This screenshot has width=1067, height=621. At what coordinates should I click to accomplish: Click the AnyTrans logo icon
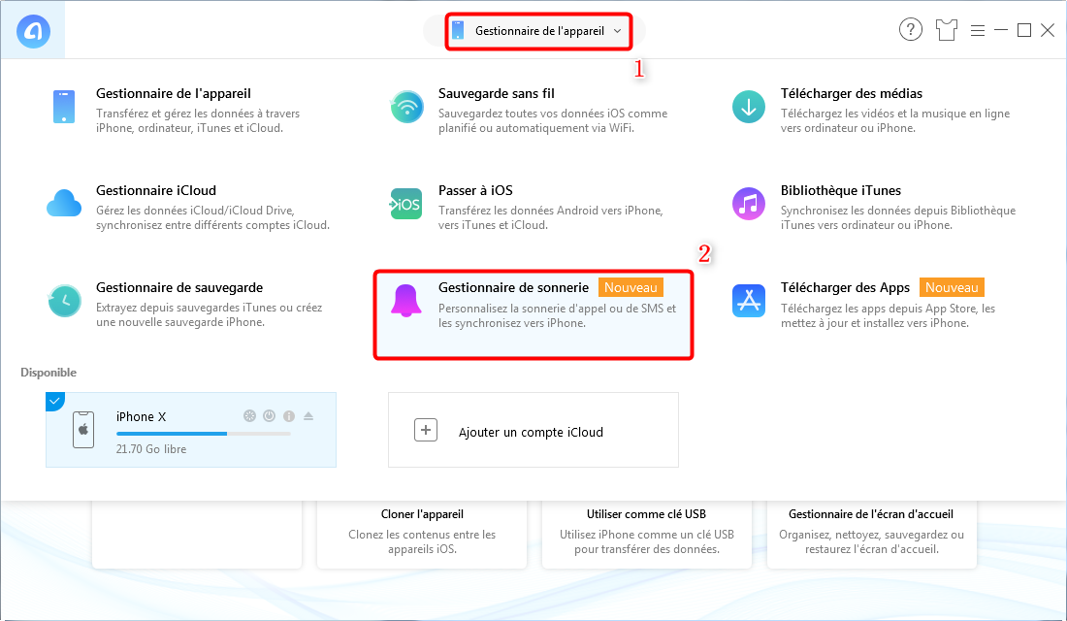[x=33, y=31]
